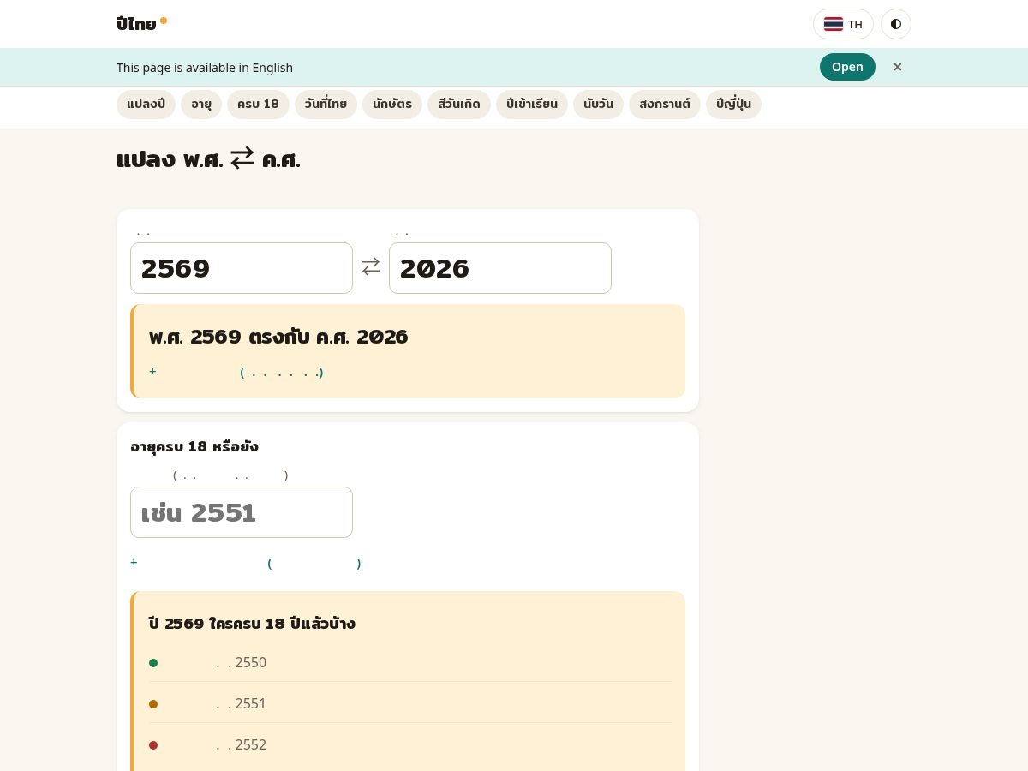
Task: Select the ปีเข้าเรียน nav chip
Action: click(532, 105)
